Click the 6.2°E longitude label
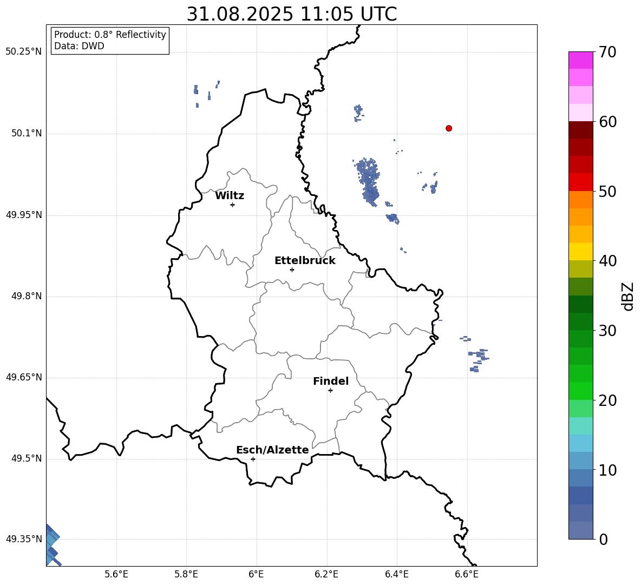This screenshot has width=641, height=585. pos(326,574)
